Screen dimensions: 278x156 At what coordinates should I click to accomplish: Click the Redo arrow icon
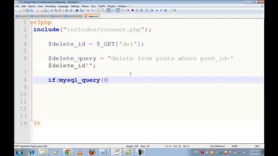71,10
